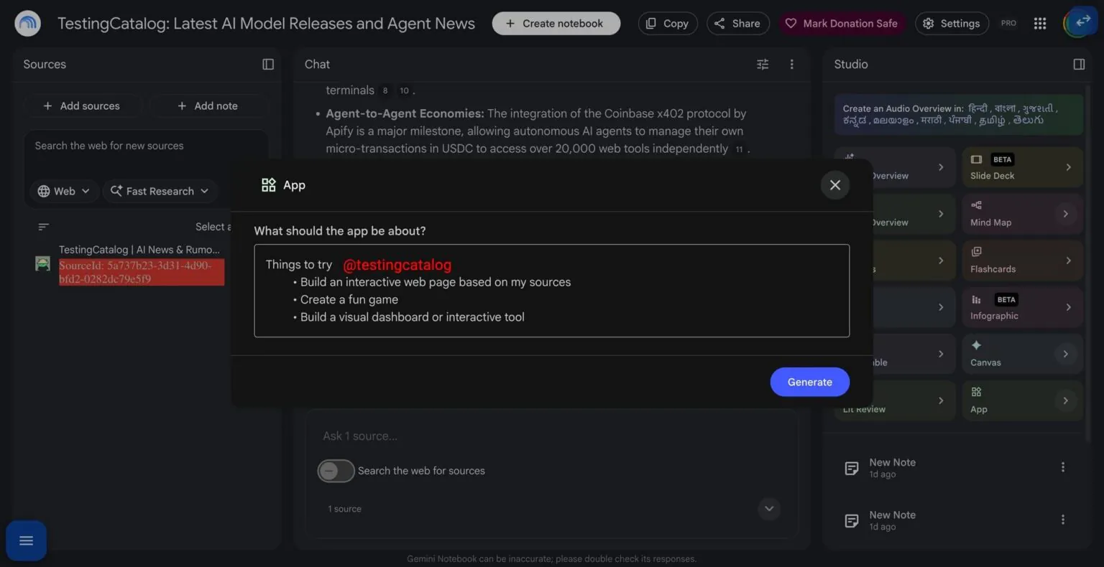The width and height of the screenshot is (1104, 567).
Task: Click the NotebookLM logo icon
Action: tap(27, 24)
